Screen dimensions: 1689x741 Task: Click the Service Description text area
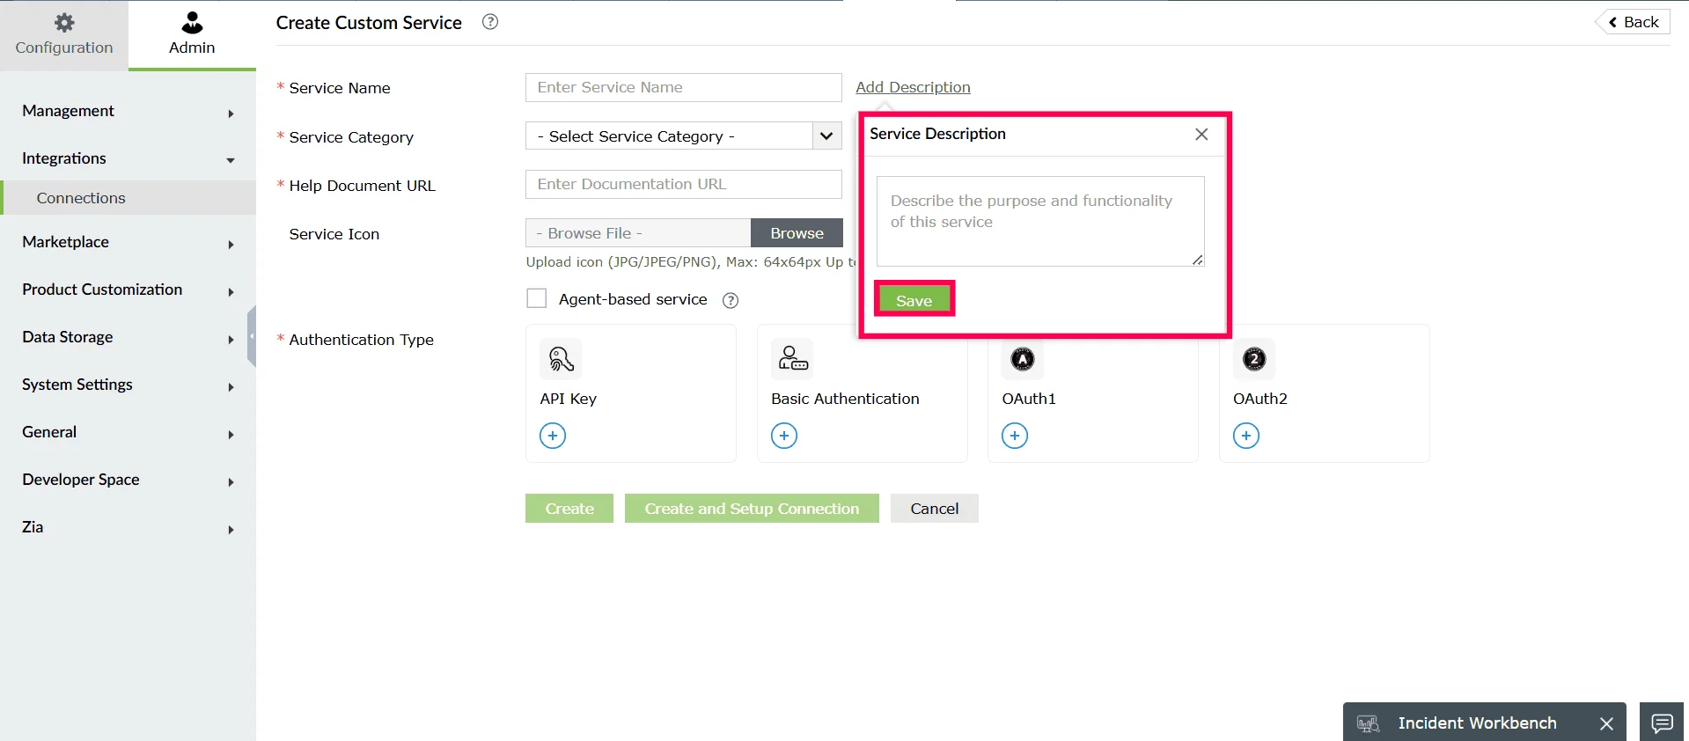coord(1040,221)
